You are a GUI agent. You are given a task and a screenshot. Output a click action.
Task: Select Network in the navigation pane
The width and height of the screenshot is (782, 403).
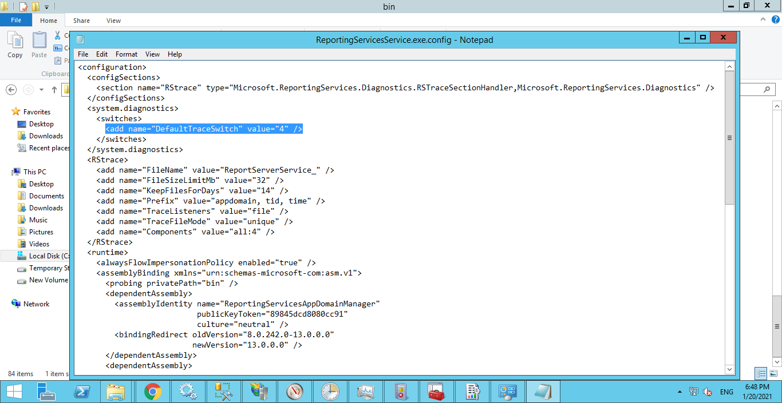coord(36,304)
